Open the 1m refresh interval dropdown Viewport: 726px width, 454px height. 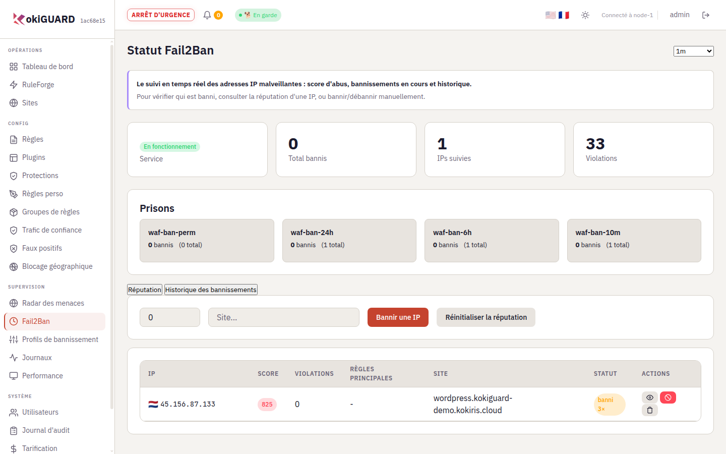(x=694, y=51)
